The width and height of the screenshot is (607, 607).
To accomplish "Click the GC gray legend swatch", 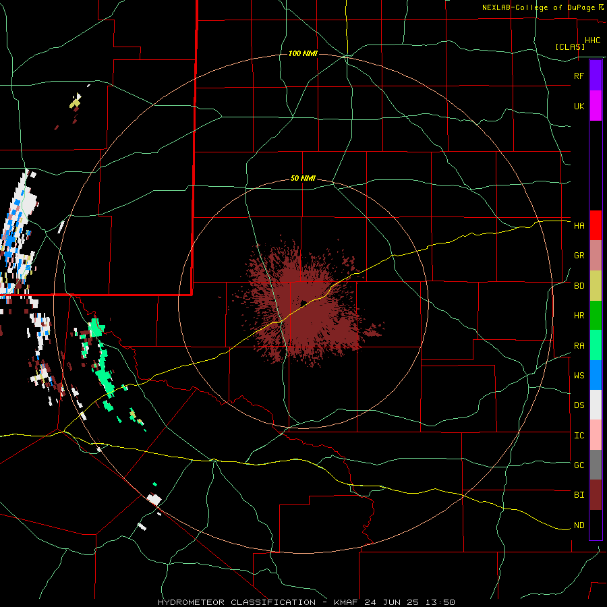I will point(596,465).
